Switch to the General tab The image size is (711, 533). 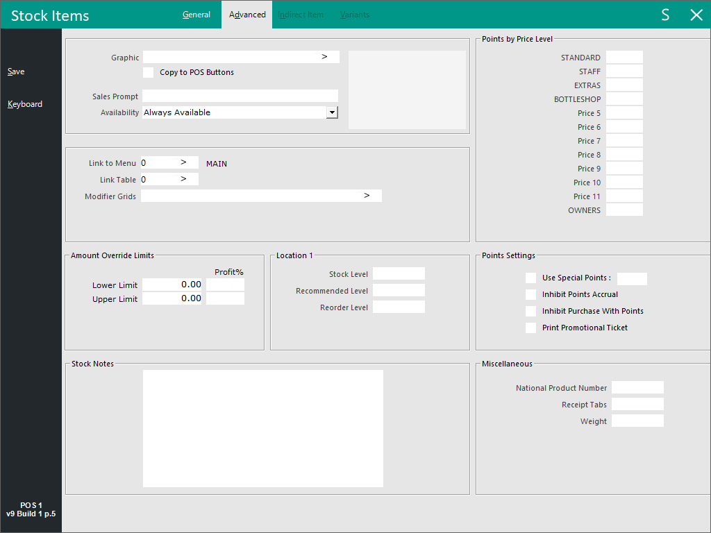[196, 15]
